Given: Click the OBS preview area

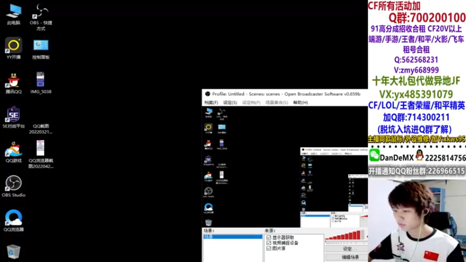Looking at the screenshot, I should (x=285, y=167).
